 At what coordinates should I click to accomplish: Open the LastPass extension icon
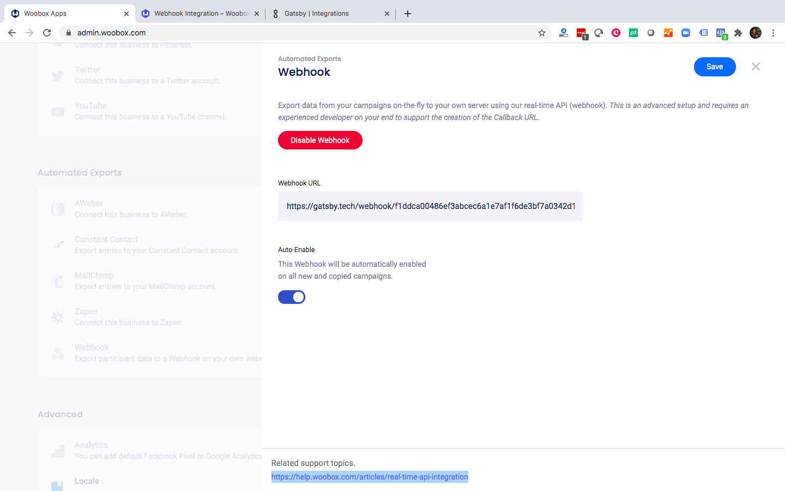point(582,33)
